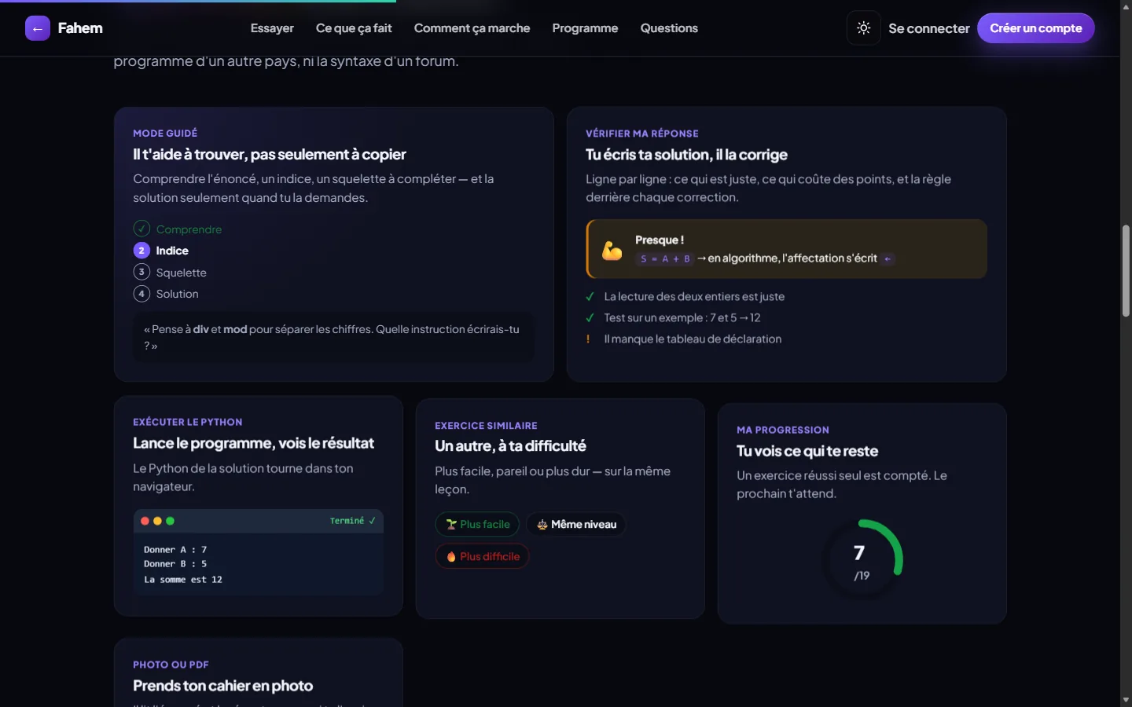Image resolution: width=1132 pixels, height=707 pixels.
Task: Select step 3 Squelette circle
Action: pos(141,272)
